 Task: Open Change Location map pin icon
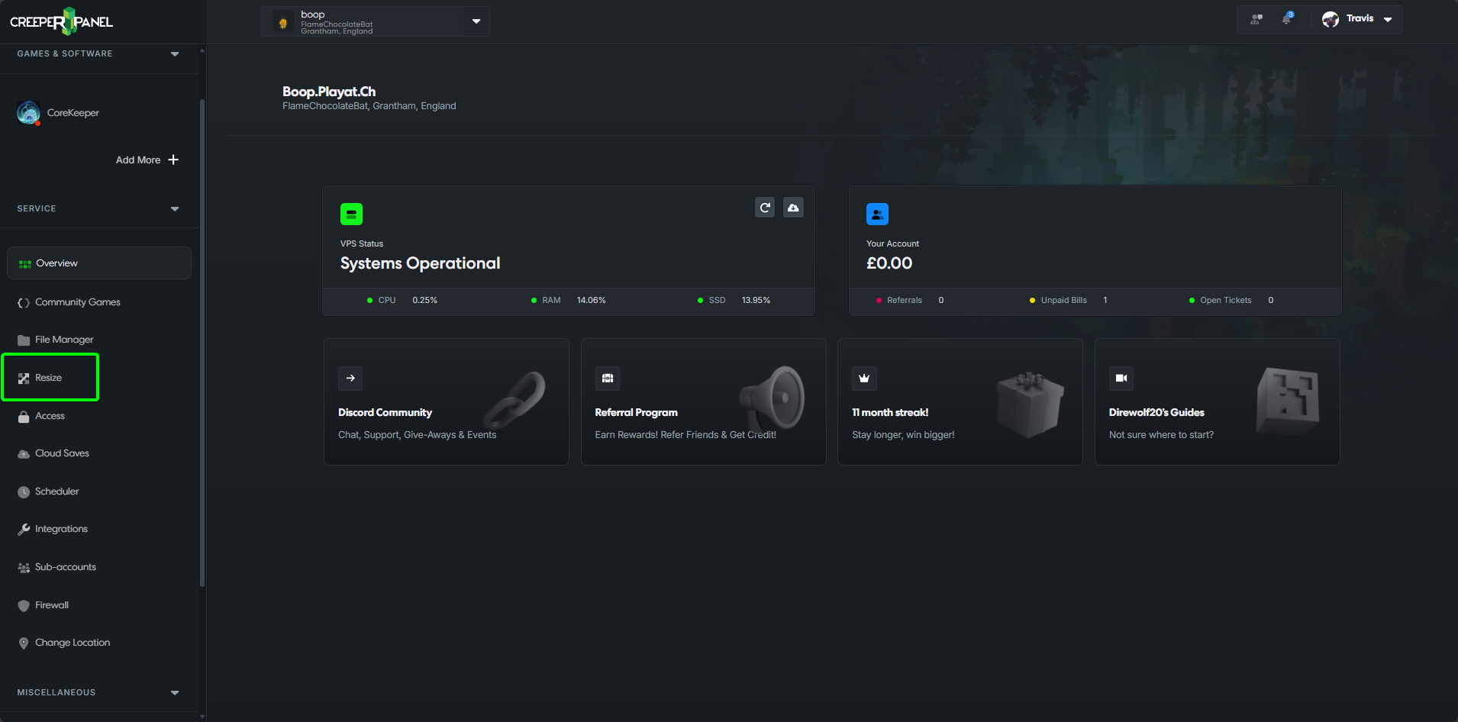24,643
